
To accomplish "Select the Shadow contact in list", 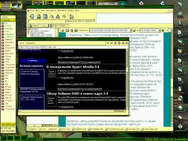I will pos(8,89).
